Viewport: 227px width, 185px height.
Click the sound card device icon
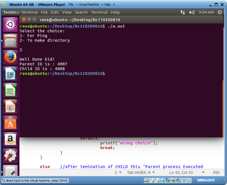tap(178, 180)
